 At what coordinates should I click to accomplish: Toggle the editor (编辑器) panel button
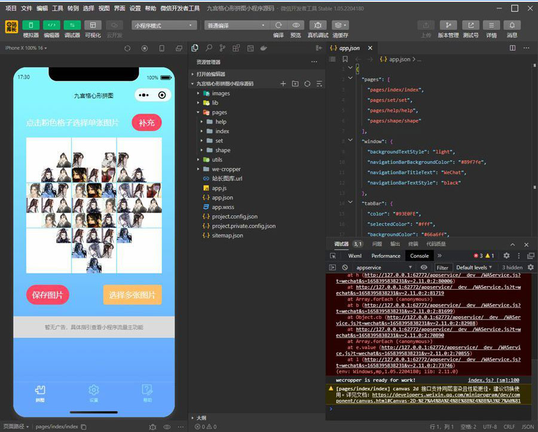[51, 25]
